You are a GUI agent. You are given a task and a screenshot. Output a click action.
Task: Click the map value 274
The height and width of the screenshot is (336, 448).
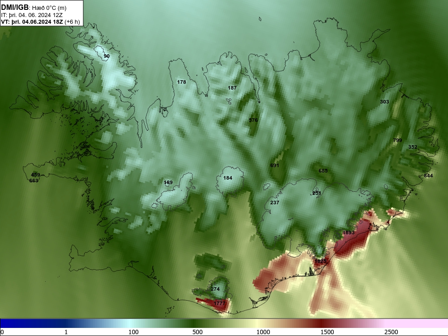[x=215, y=289]
